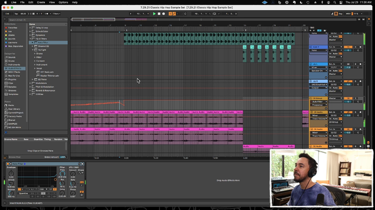Viewport: 375px width, 210px height.
Task: Select the Grooves category icon
Action: 6,90
